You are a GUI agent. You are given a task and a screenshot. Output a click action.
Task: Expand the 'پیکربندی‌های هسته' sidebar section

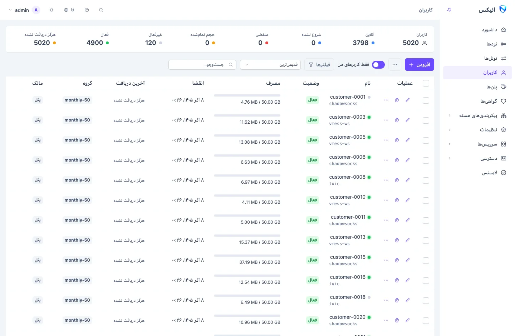click(x=477, y=115)
